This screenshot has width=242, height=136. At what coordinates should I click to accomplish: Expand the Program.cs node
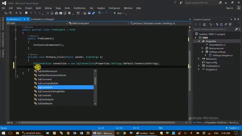click(199, 70)
